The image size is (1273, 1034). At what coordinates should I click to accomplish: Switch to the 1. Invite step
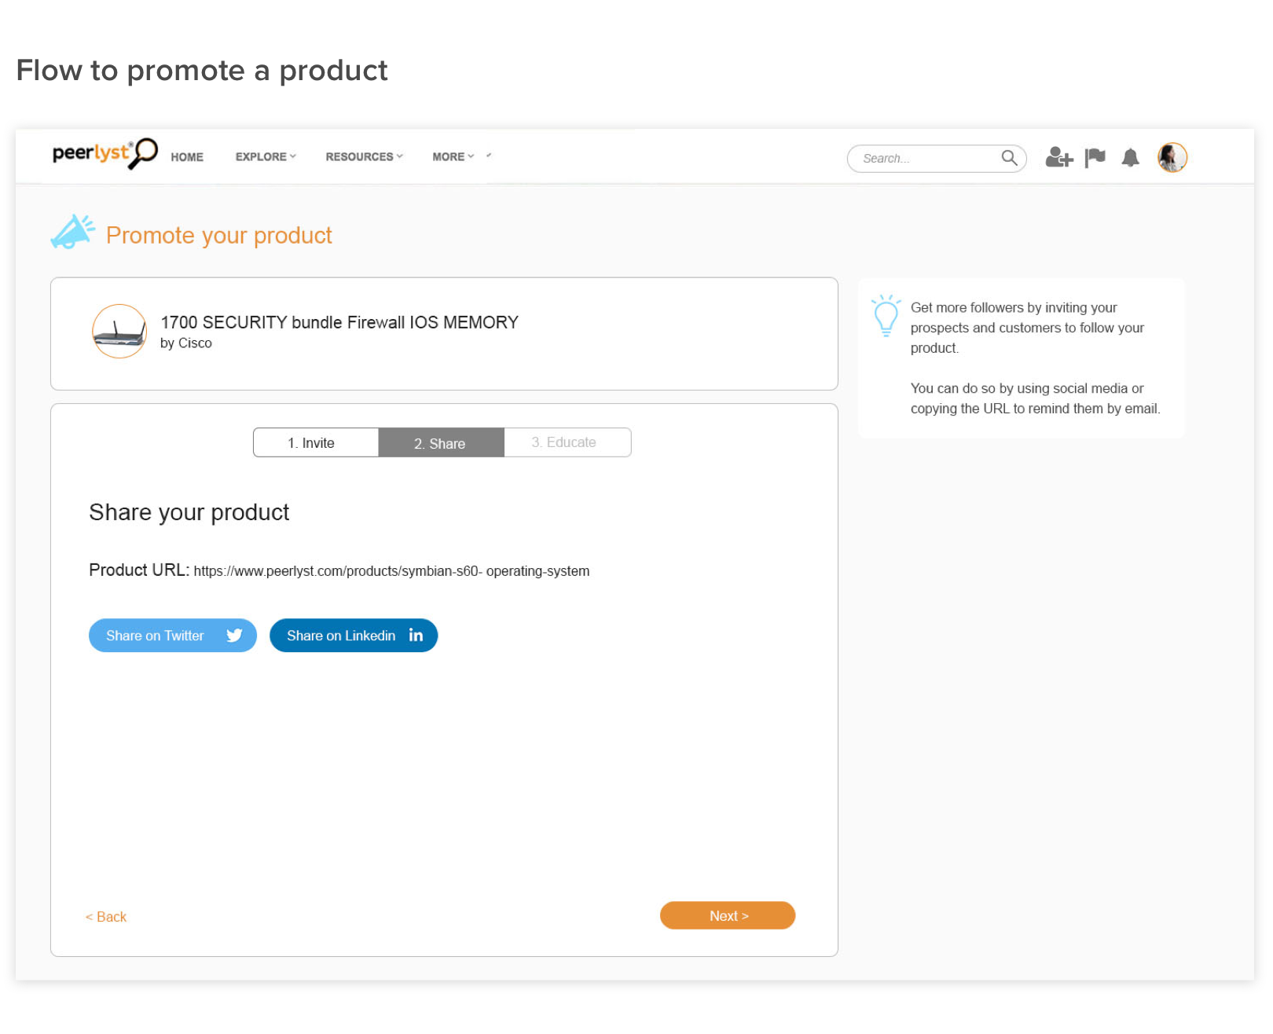tap(316, 442)
